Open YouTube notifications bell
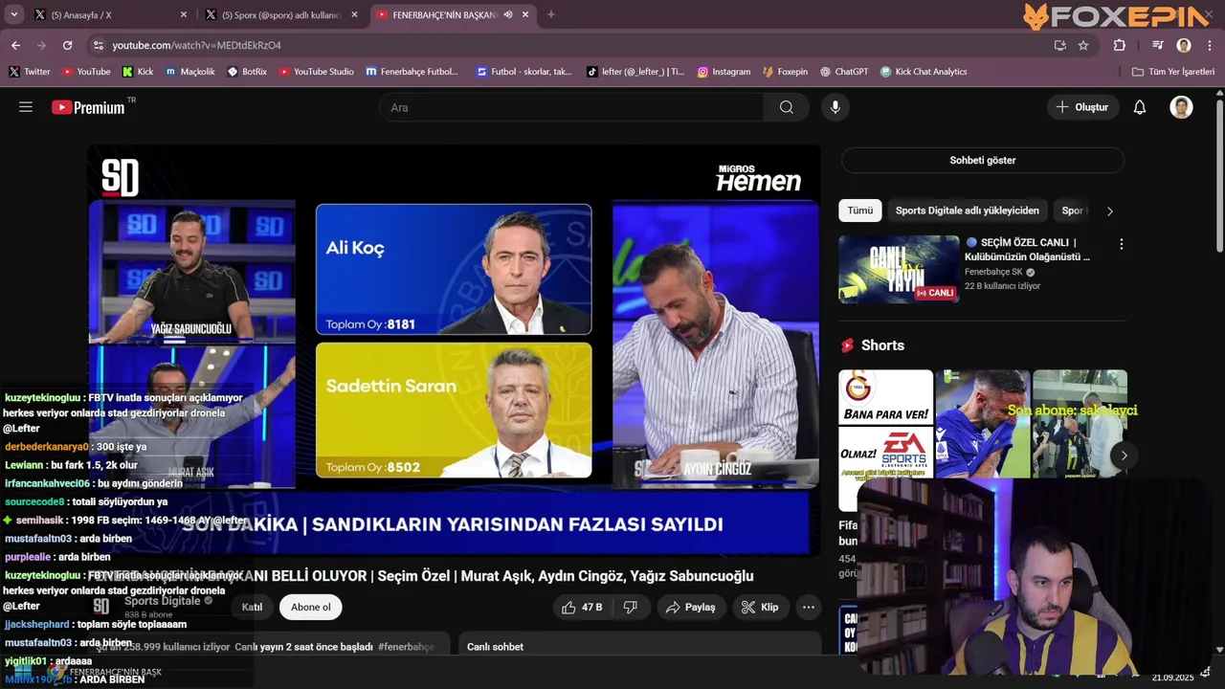The width and height of the screenshot is (1225, 689). 1140,107
